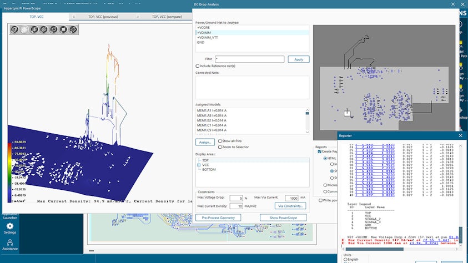This screenshot has width=468, height=263.
Task: Click the light-colored second PowerScope toolbar icon
Action: 24,29
